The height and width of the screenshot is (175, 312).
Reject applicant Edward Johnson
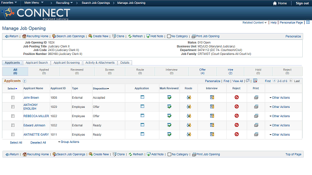pyautogui.click(x=236, y=125)
